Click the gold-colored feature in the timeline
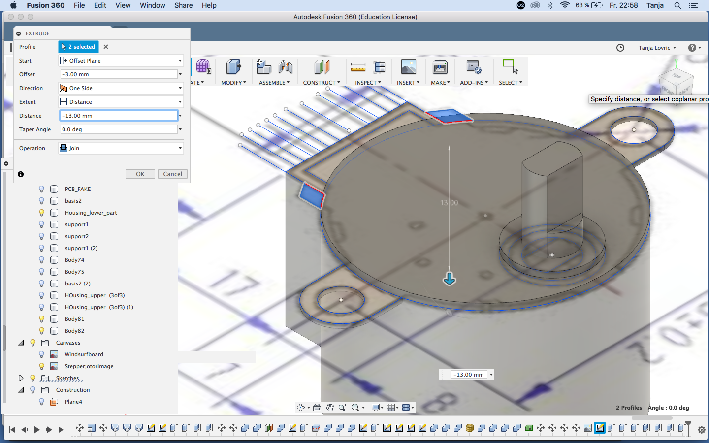 click(x=470, y=428)
